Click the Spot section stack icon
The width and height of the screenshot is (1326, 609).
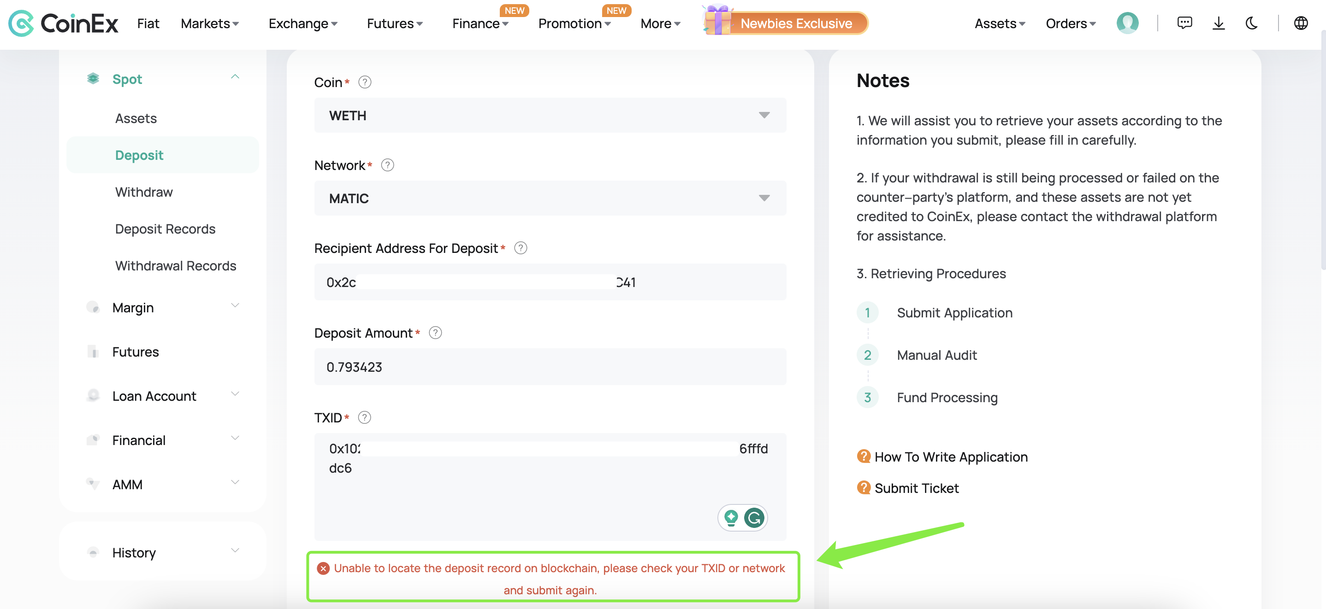[93, 79]
